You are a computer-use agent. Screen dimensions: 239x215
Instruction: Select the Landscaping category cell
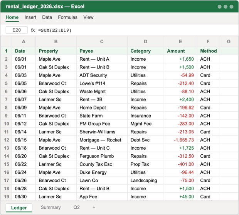coord(146,181)
